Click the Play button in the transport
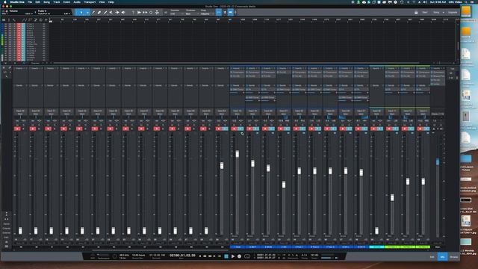The height and width of the screenshot is (269, 478). point(233,256)
